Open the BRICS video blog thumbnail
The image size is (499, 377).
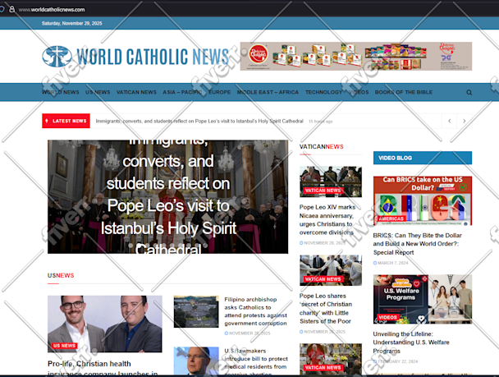[423, 201]
